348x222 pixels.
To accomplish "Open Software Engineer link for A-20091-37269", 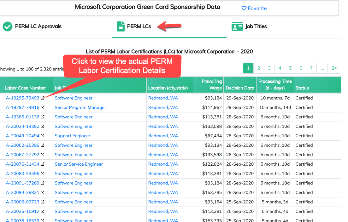I will click(x=74, y=183).
